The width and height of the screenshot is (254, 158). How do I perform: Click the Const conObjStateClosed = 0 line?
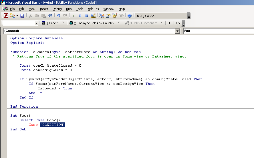click(x=50, y=65)
